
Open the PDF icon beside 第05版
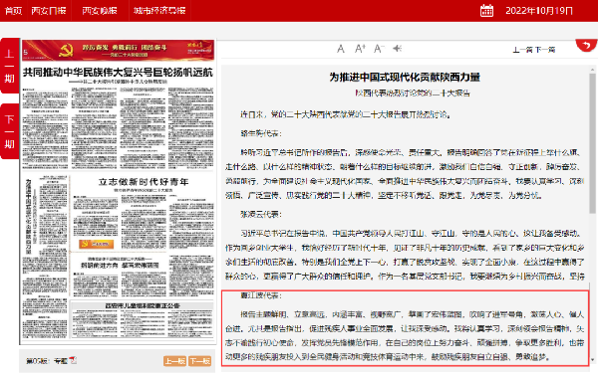(x=73, y=360)
